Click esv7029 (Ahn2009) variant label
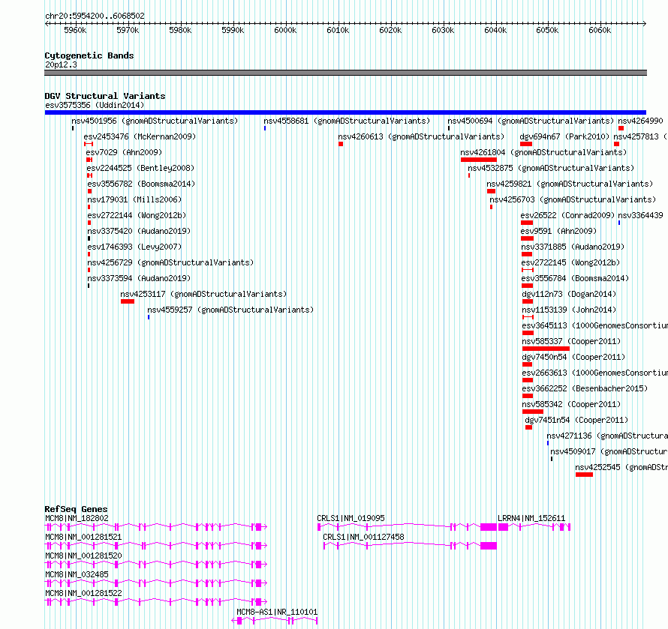The height and width of the screenshot is (629, 668). coord(124,152)
